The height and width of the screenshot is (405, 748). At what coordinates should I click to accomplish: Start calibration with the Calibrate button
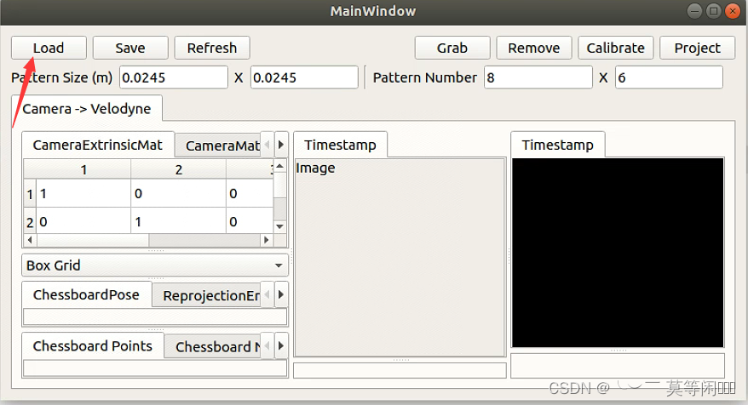tap(615, 48)
